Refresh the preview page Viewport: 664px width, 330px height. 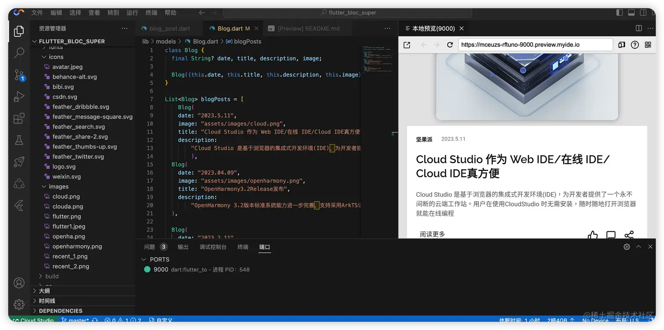pyautogui.click(x=450, y=45)
